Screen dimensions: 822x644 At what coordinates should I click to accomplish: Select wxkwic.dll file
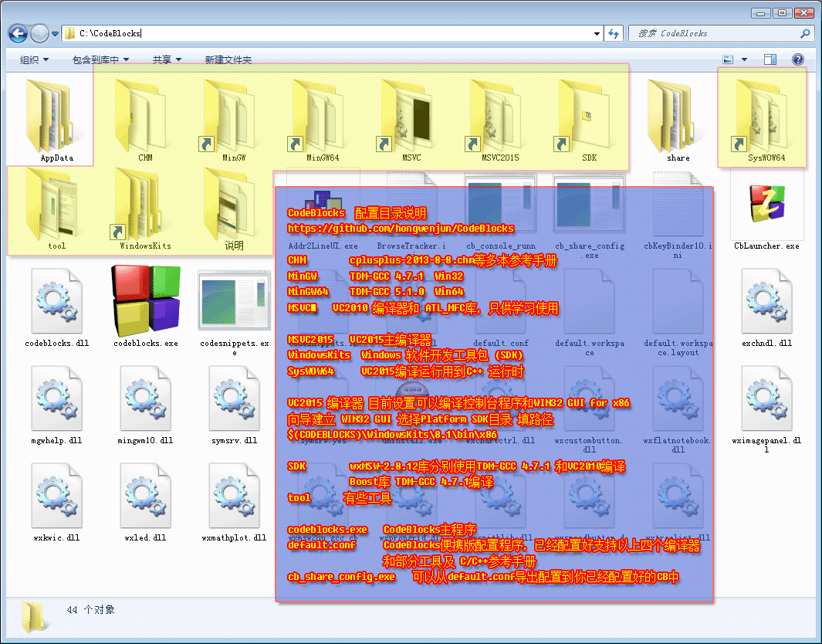pyautogui.click(x=56, y=502)
